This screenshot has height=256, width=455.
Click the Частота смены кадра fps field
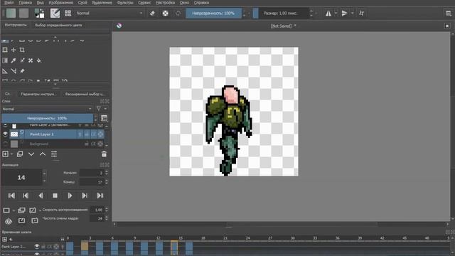tap(97, 218)
